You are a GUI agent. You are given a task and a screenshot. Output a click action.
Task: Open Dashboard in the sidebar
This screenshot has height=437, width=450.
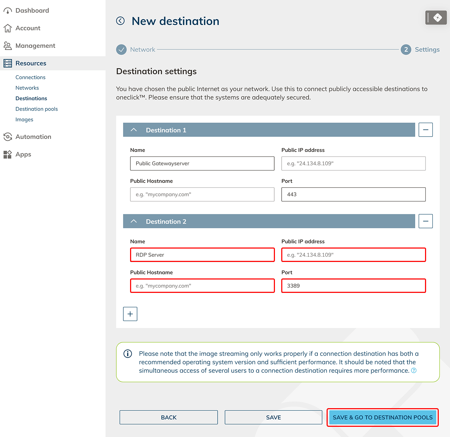pos(32,11)
